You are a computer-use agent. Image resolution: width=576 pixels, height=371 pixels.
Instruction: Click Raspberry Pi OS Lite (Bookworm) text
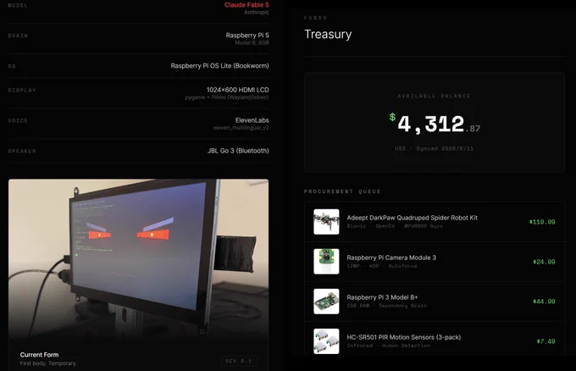(219, 66)
